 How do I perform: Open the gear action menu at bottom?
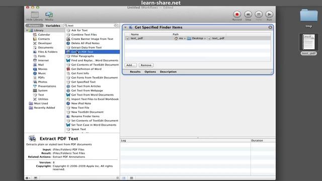click(28, 178)
